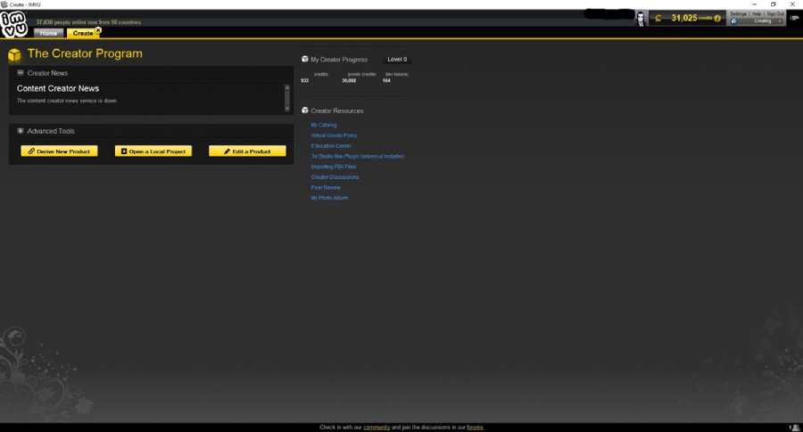Open My Photo Album link

[x=329, y=198]
